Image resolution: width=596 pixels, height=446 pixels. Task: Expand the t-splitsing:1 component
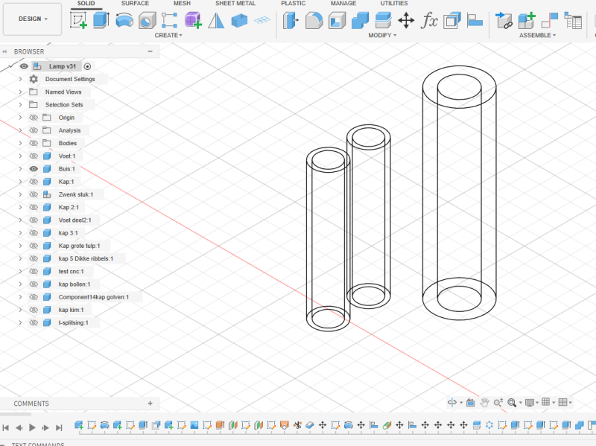21,322
